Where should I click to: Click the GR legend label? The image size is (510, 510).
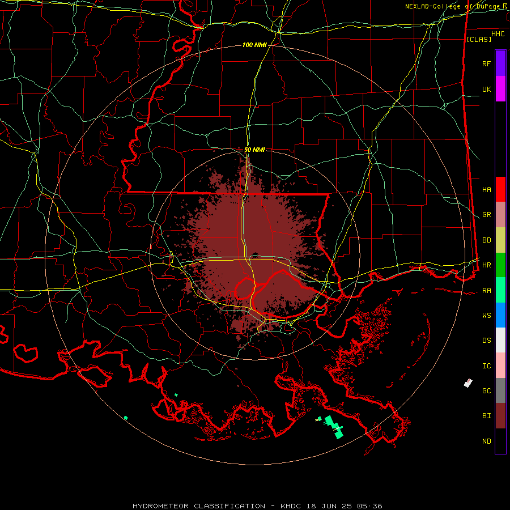pos(487,215)
